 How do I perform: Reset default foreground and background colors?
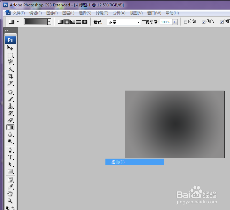click(x=7, y=208)
